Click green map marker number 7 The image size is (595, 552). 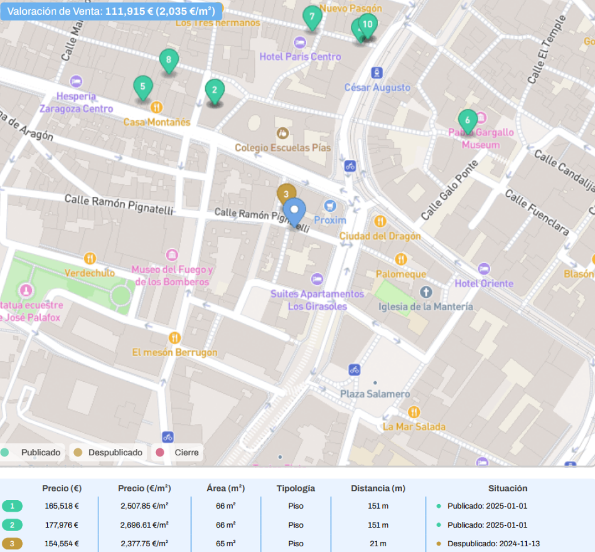[312, 17]
